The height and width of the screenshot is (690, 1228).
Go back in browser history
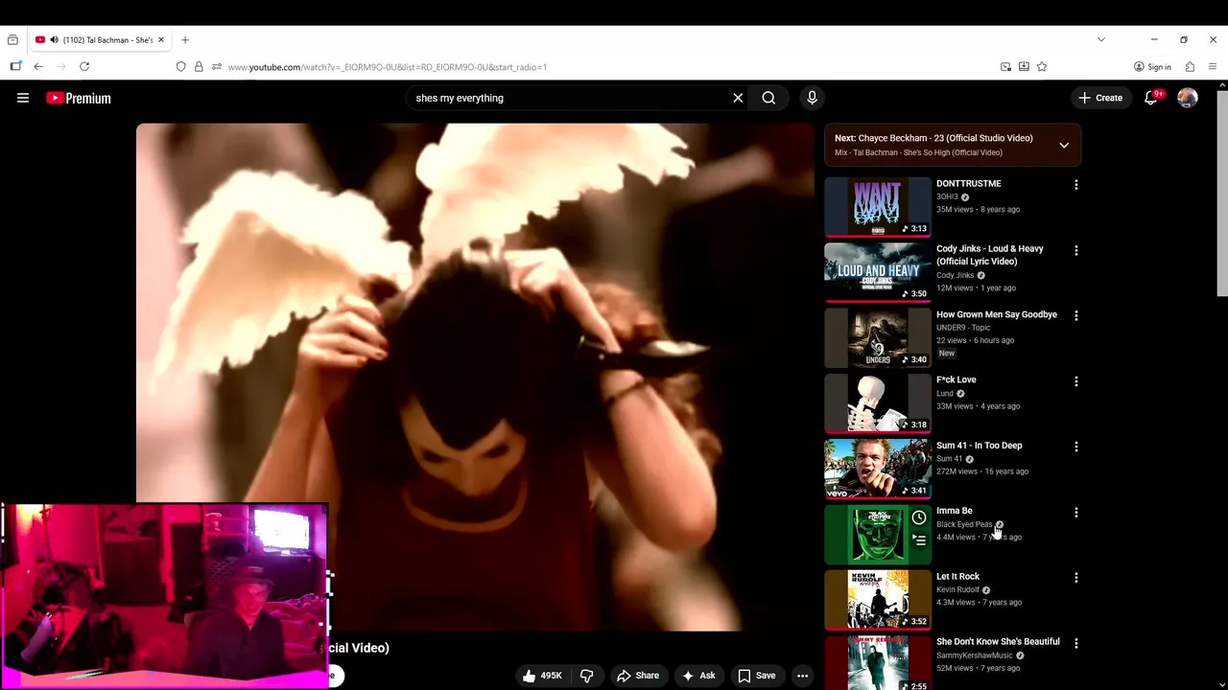click(x=38, y=67)
